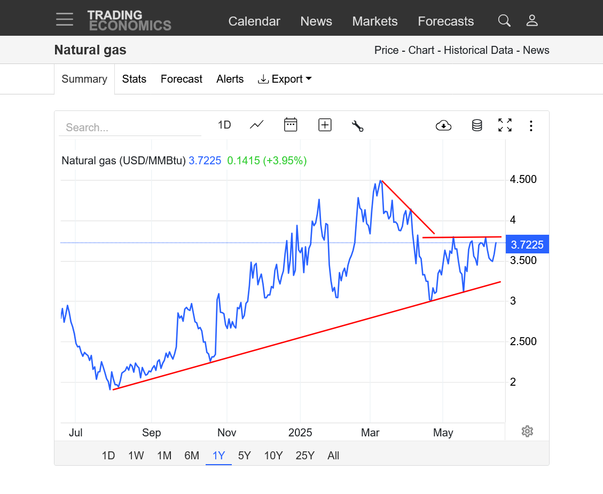The width and height of the screenshot is (603, 494).
Task: Go to News in top navigation
Action: (x=316, y=21)
